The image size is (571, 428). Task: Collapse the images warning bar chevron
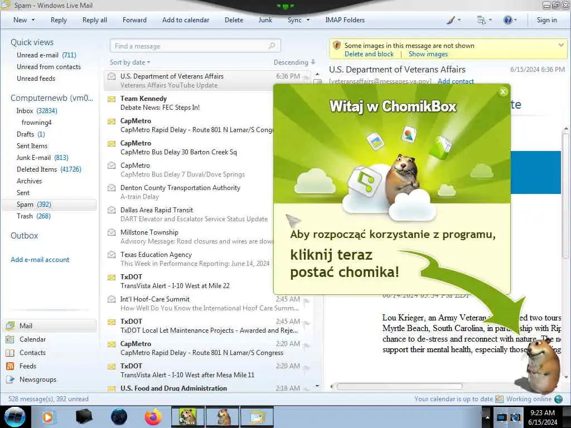click(561, 45)
